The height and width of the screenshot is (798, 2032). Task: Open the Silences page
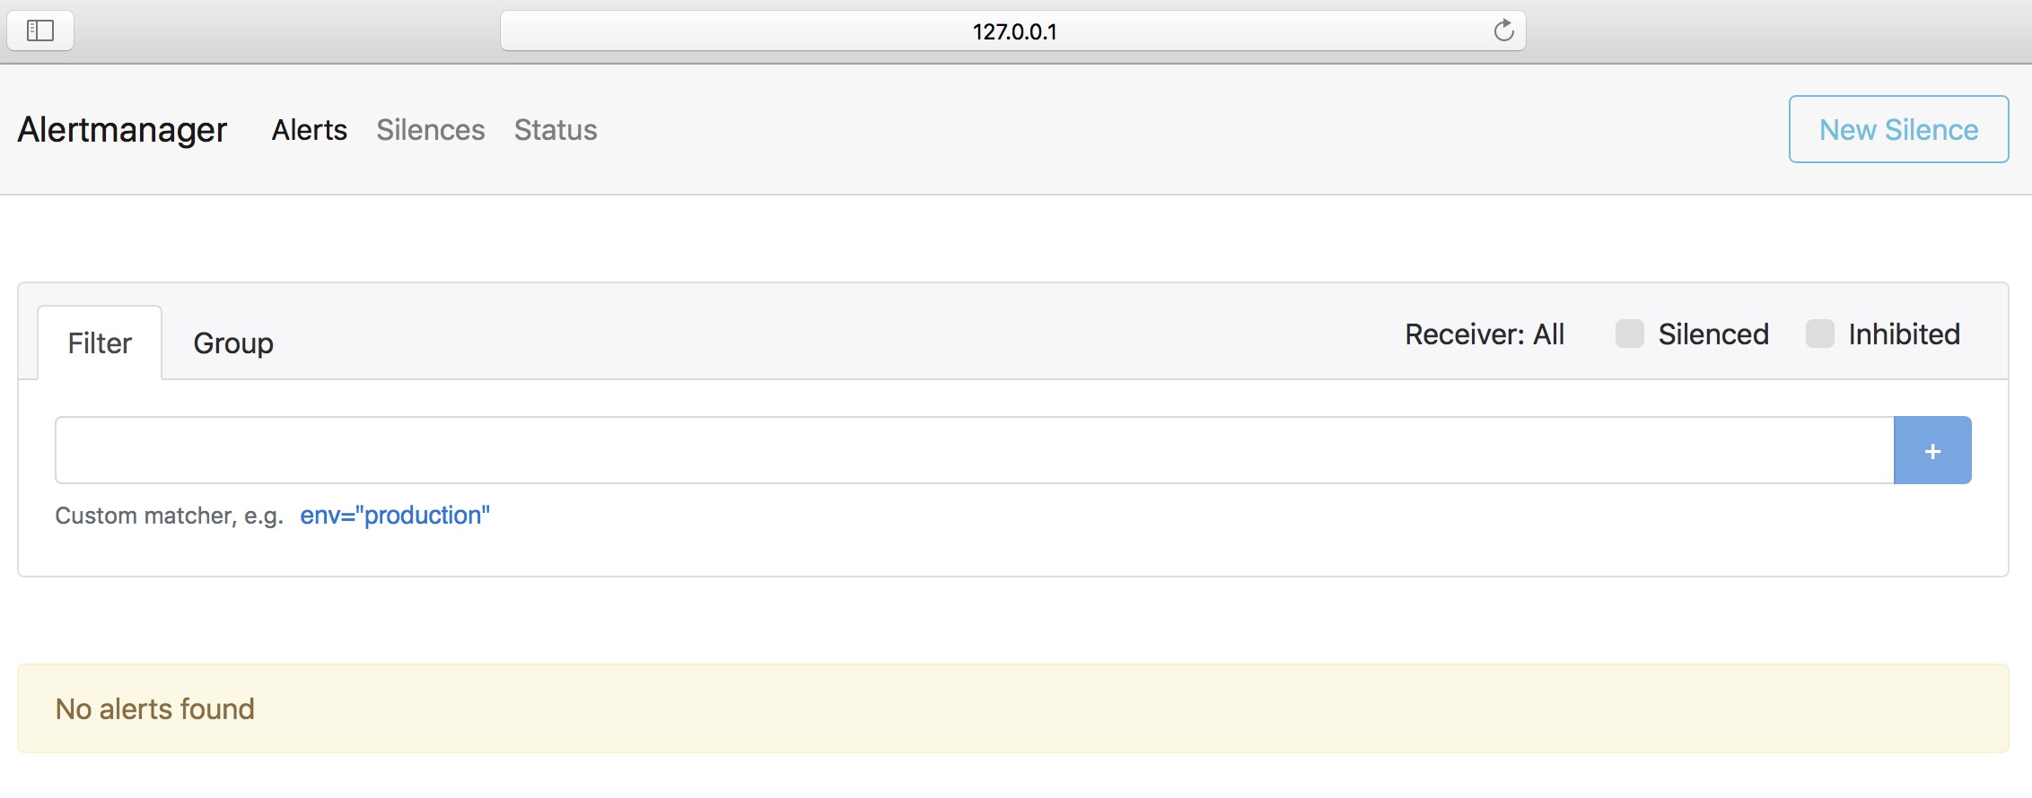[x=431, y=130]
